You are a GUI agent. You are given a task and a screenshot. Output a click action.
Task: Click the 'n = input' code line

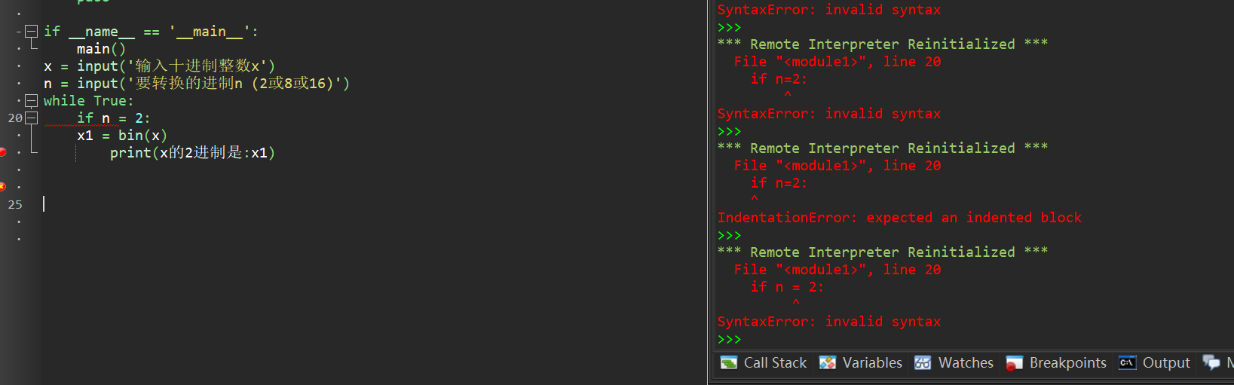click(x=196, y=84)
